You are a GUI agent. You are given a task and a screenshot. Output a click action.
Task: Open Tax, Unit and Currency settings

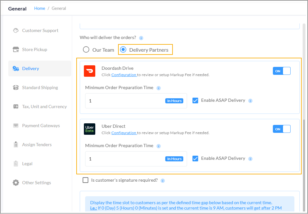point(44,107)
